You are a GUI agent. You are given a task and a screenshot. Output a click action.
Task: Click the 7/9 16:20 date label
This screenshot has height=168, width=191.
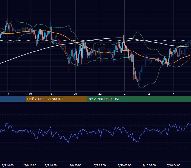(30, 165)
